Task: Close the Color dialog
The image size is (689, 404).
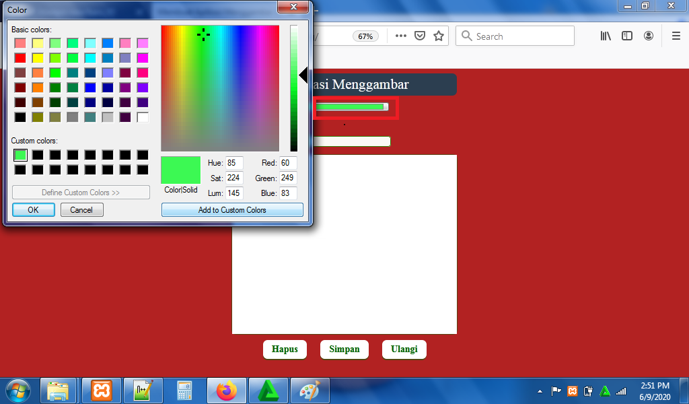Action: click(x=293, y=7)
